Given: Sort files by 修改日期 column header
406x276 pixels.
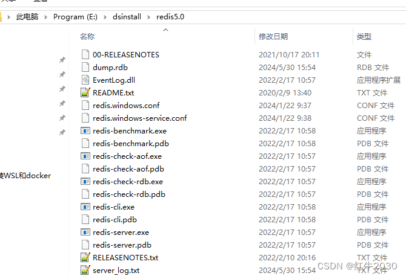Looking at the screenshot, I should pos(273,37).
